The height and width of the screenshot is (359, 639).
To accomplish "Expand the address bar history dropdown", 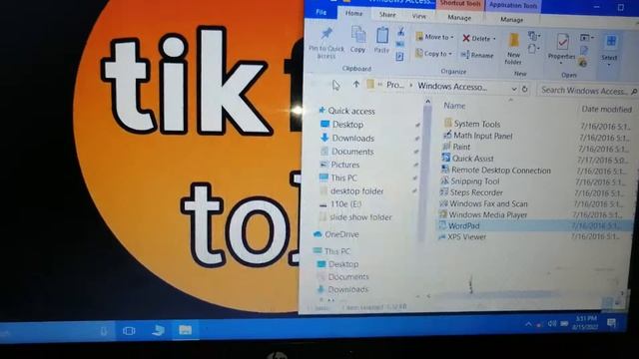I will point(514,89).
